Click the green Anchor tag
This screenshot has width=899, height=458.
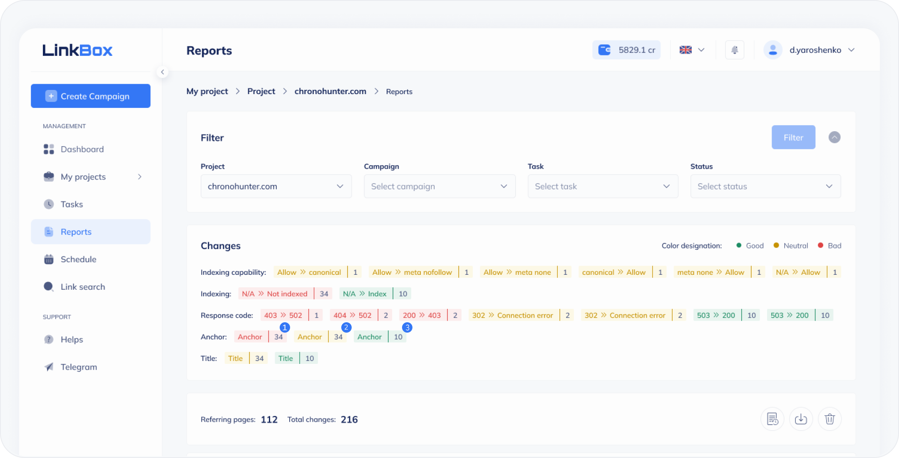380,337
